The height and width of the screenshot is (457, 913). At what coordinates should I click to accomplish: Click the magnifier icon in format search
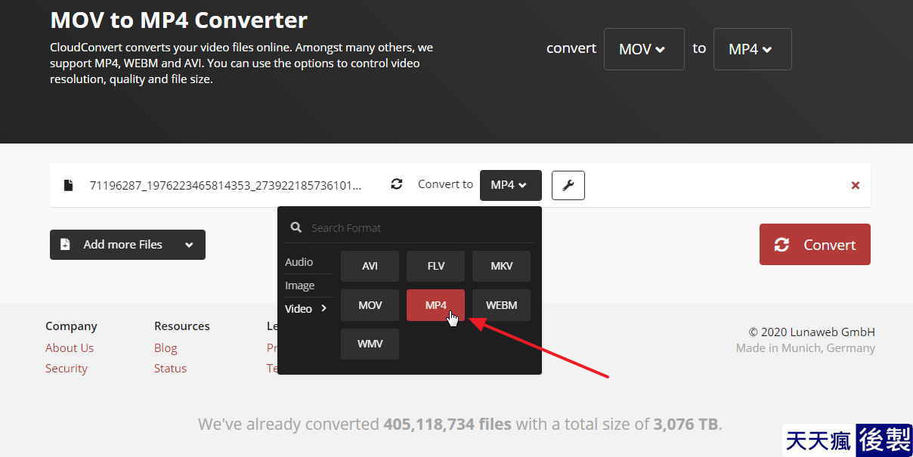point(296,227)
